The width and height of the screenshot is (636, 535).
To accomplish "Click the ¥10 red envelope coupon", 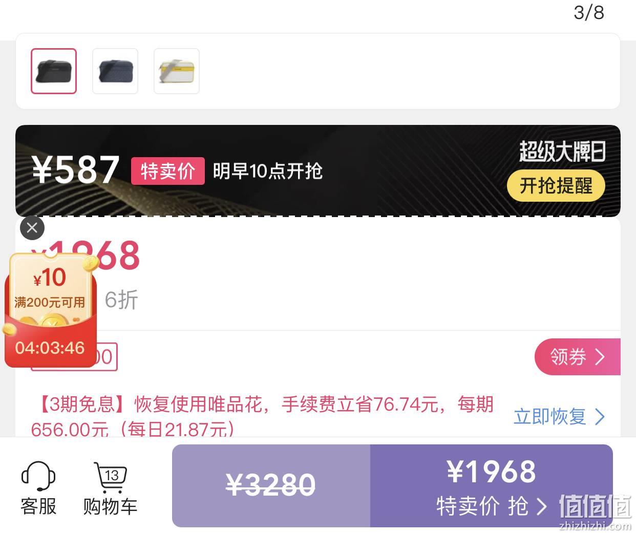I will point(51,310).
